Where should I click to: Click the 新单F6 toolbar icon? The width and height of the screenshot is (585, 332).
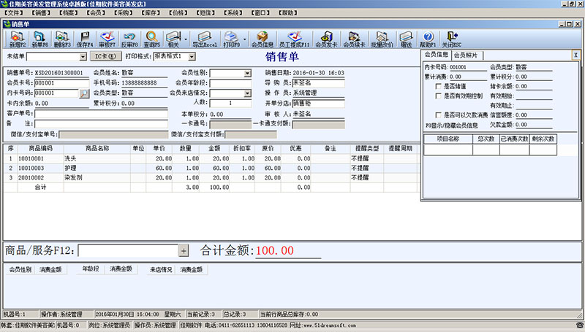pos(39,39)
